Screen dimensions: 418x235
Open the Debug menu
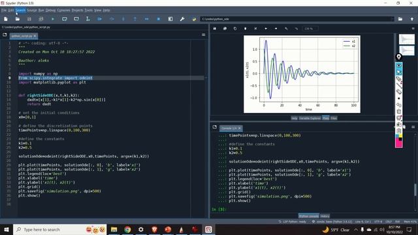coord(50,10)
